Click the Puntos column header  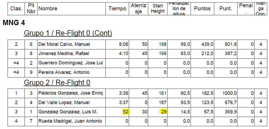(202, 8)
